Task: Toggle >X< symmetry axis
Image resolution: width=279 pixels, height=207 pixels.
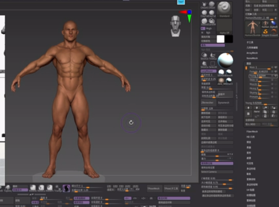Action: (127, 198)
